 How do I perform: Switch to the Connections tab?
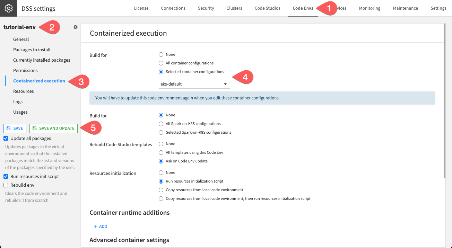tap(173, 8)
